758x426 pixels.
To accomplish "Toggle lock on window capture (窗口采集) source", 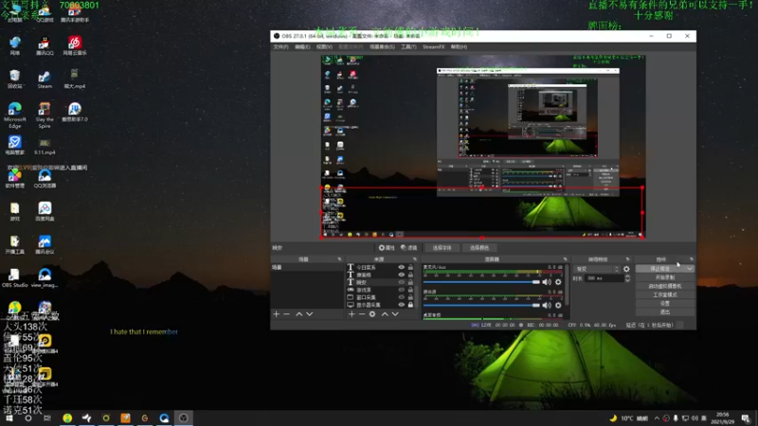I will coord(410,297).
